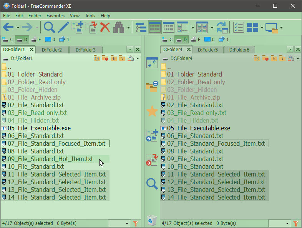Open 01_Folder_Standard in the right panel

click(x=194, y=74)
